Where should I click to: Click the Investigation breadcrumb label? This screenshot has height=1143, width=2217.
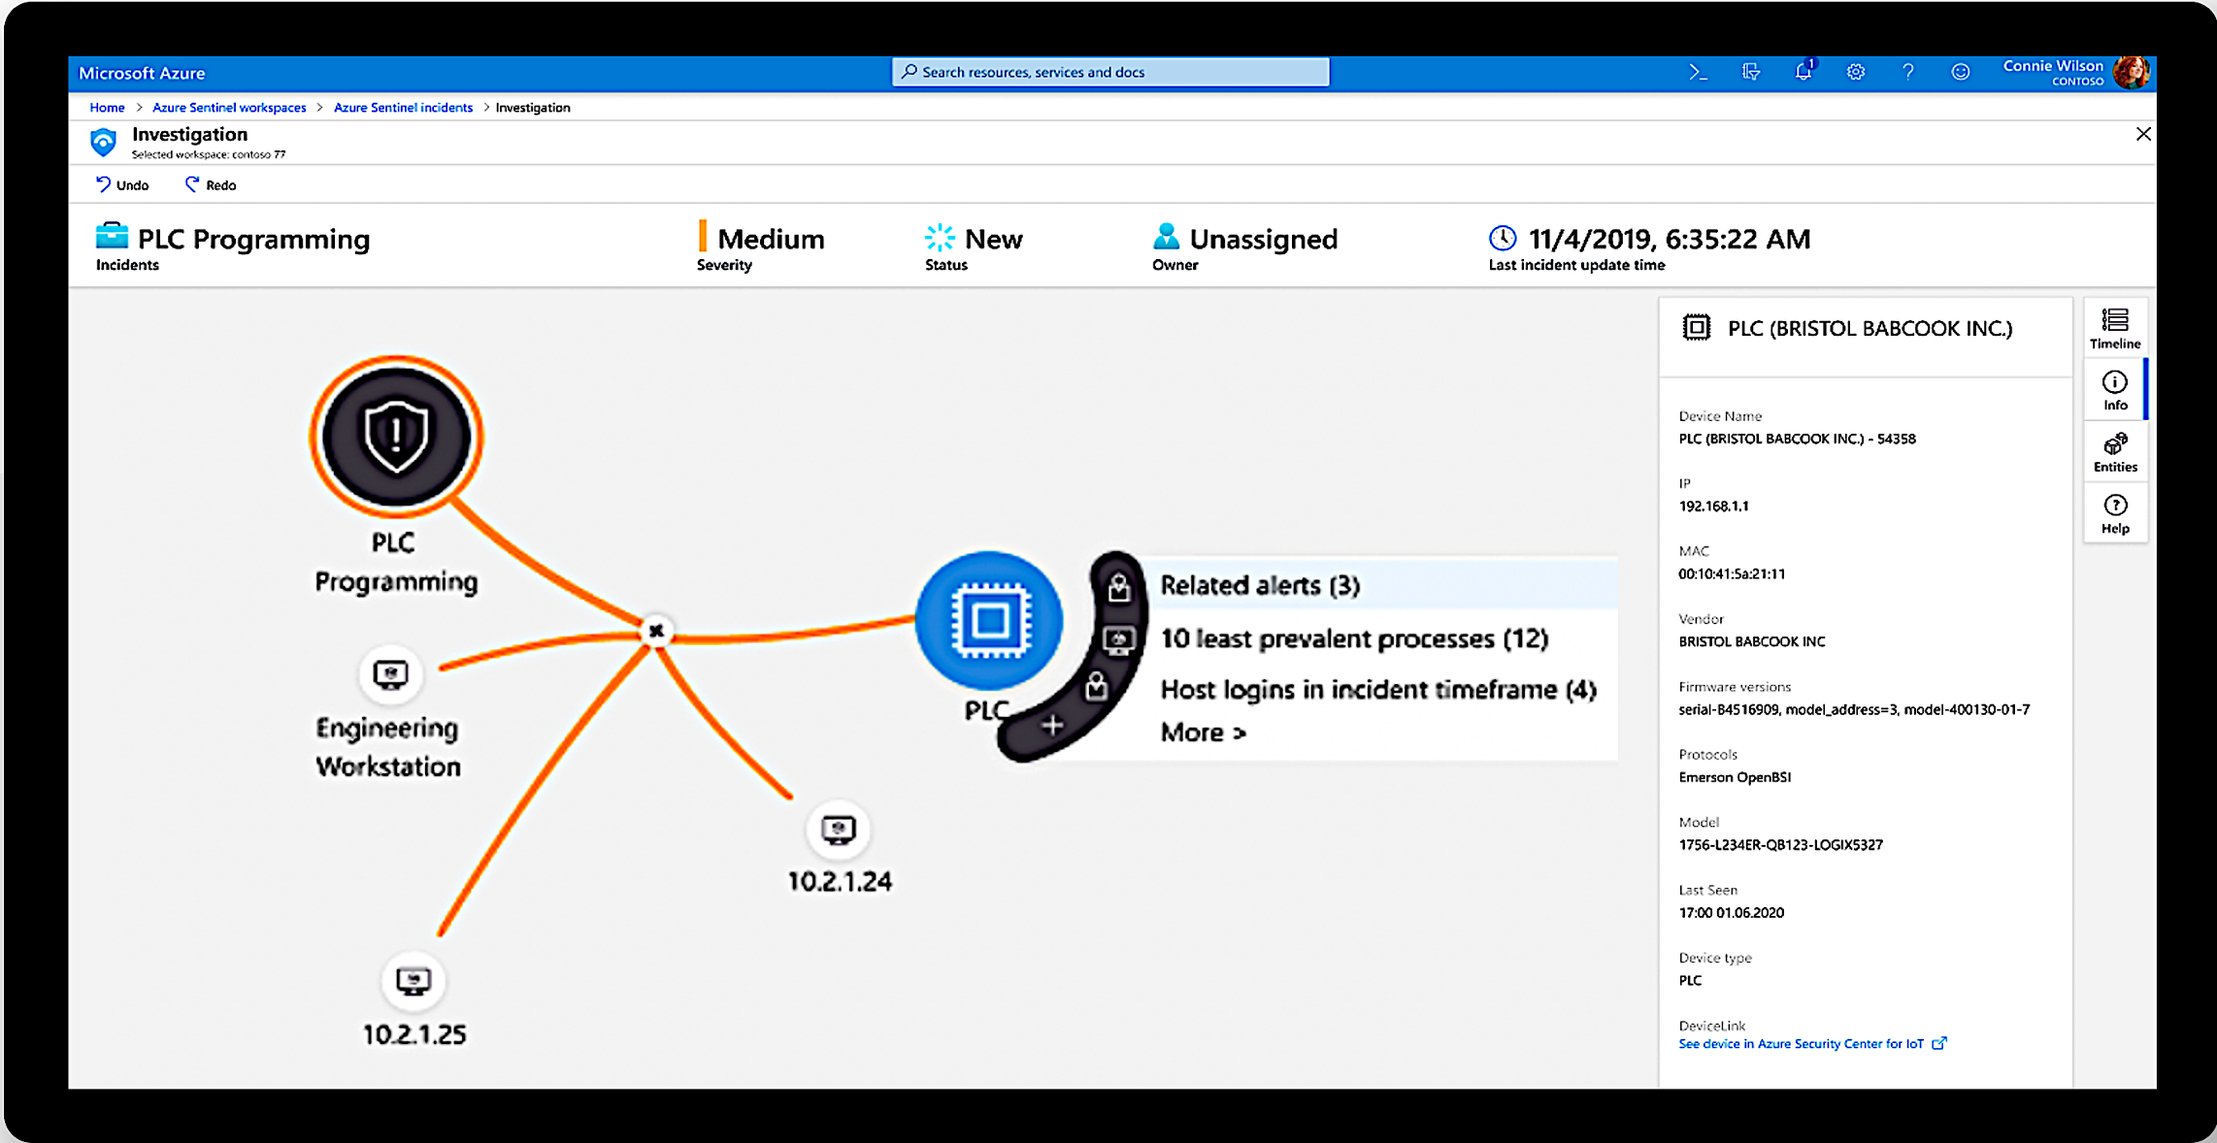pyautogui.click(x=533, y=108)
